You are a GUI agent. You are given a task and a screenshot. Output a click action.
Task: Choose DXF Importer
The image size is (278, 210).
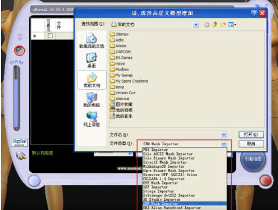tap(184, 187)
